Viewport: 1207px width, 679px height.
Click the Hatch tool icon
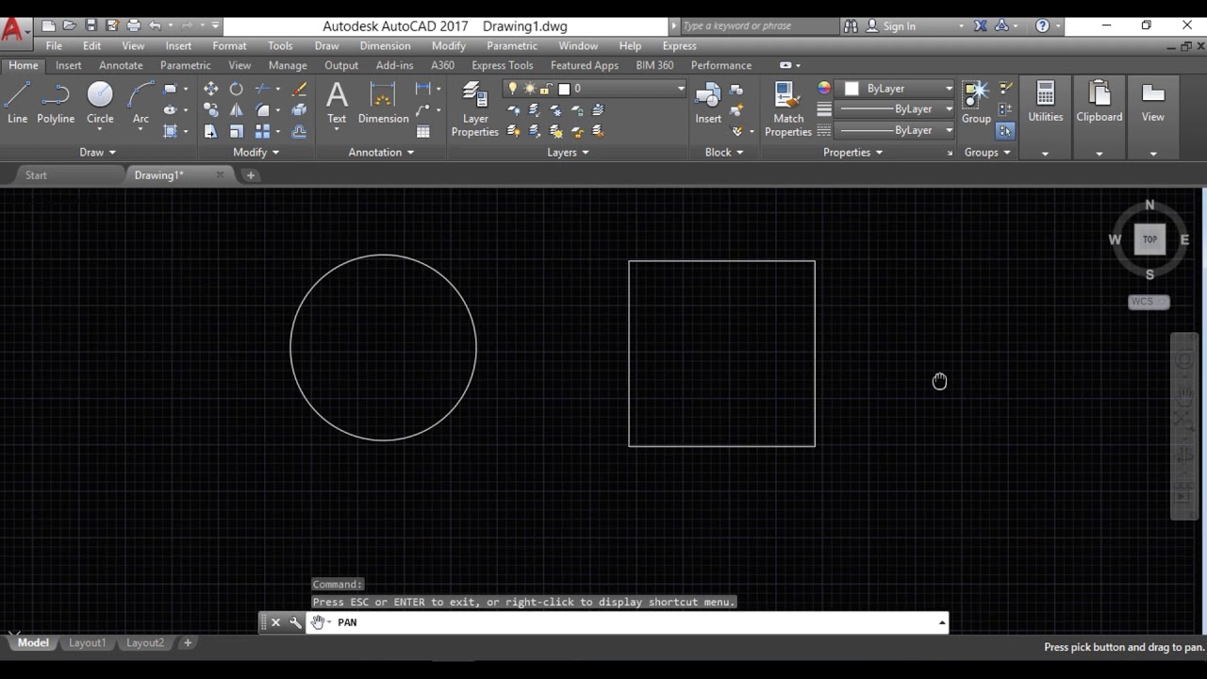(170, 132)
